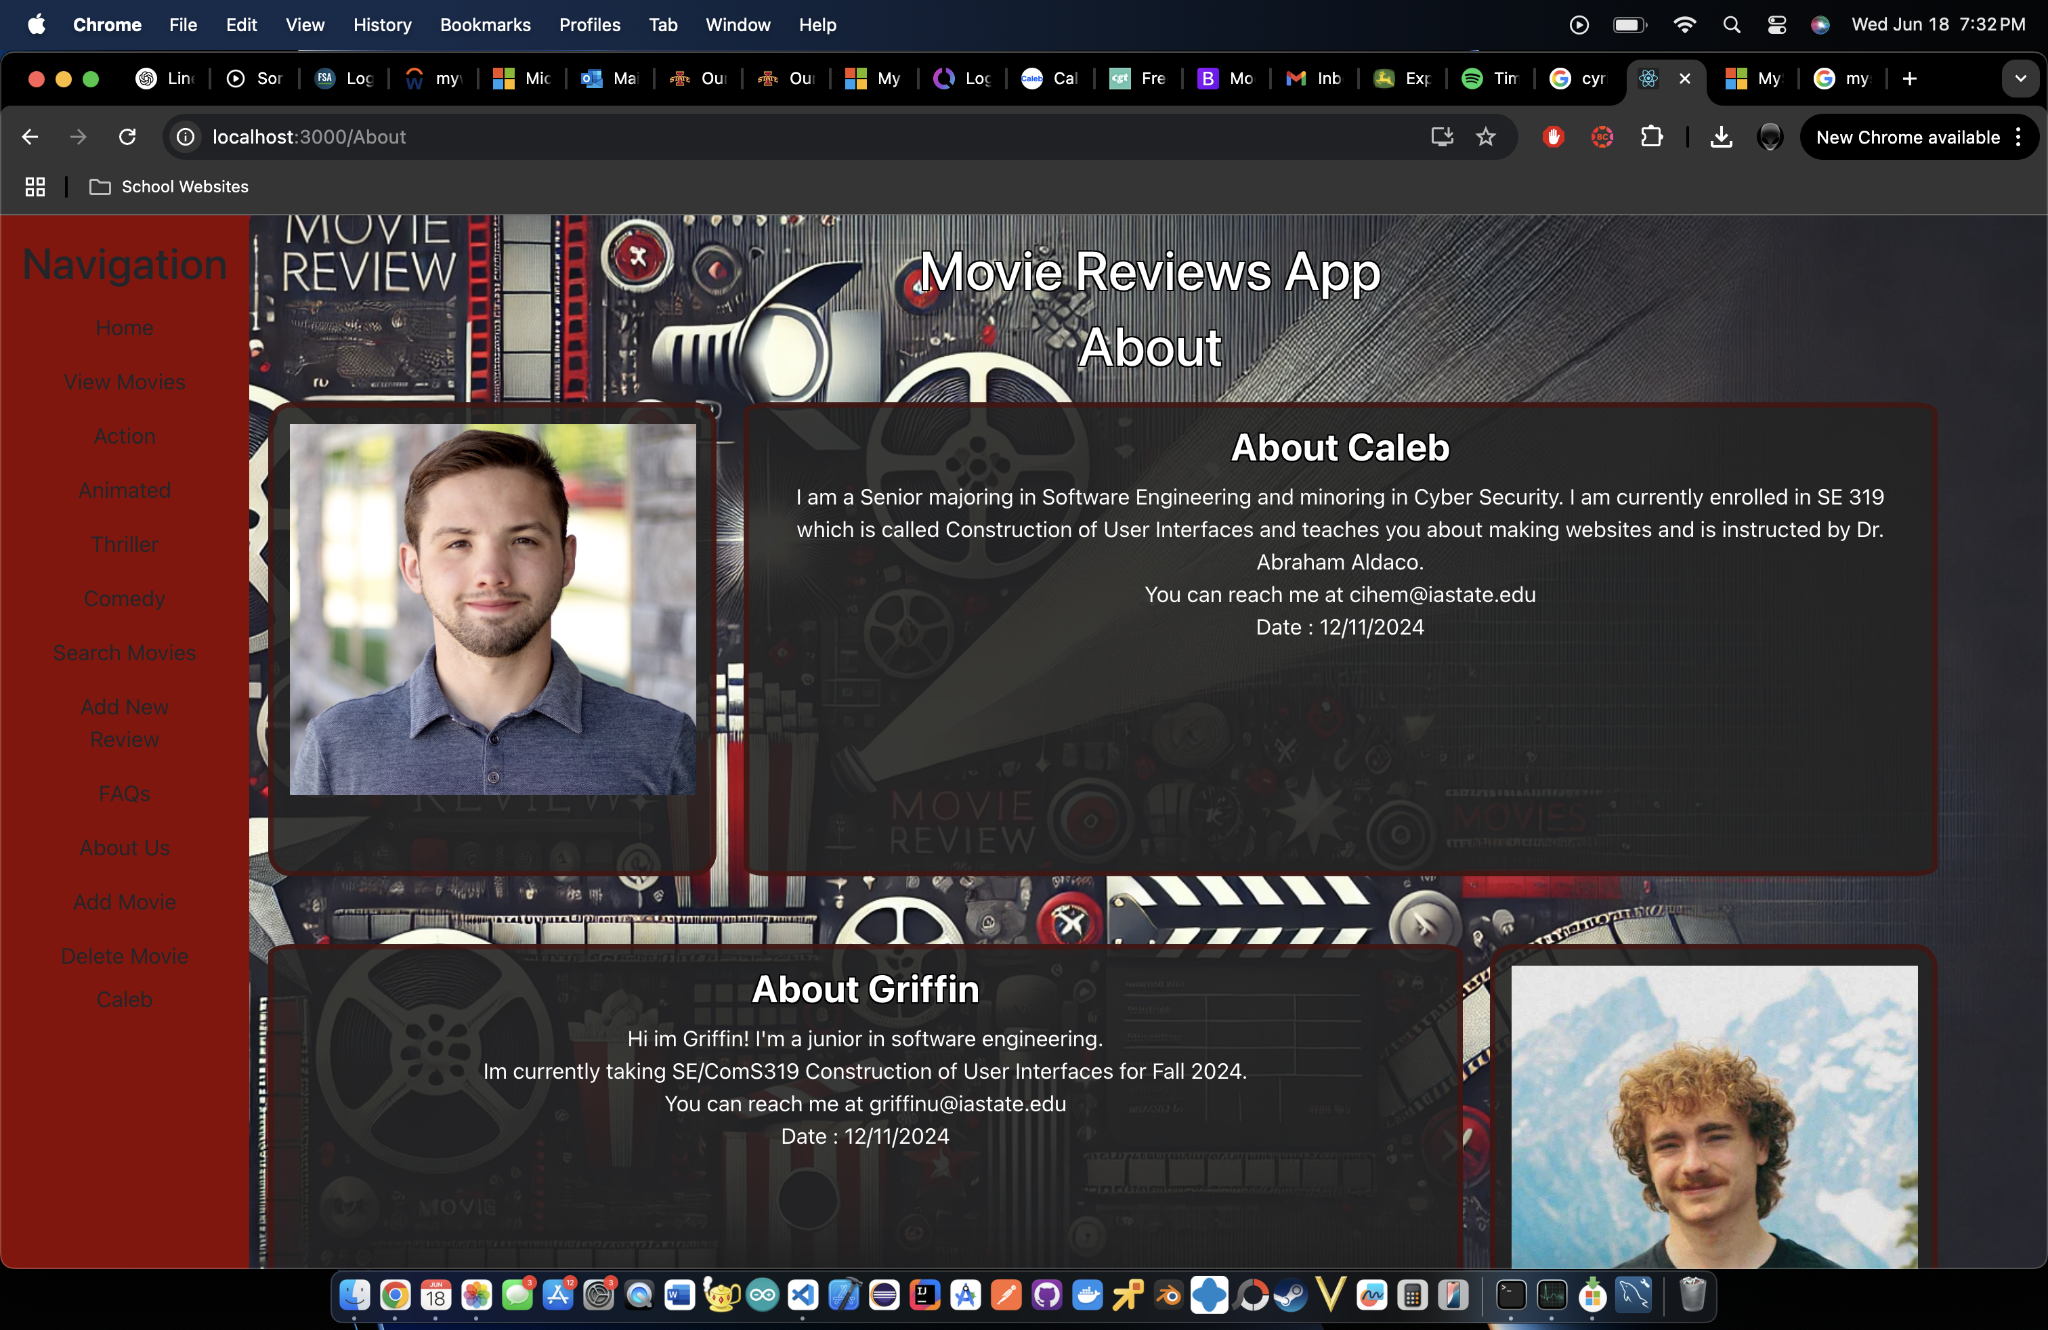2048x1330 pixels.
Task: Bookmark this page with the star icon
Action: (x=1485, y=137)
